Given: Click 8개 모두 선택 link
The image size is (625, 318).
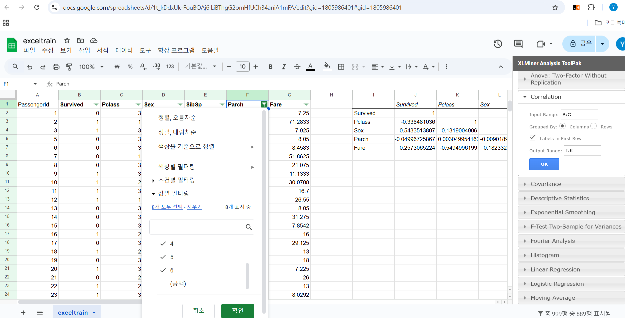Looking at the screenshot, I should [167, 207].
